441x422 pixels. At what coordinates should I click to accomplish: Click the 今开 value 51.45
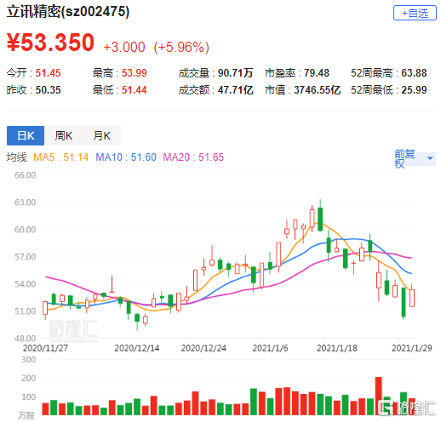coord(48,73)
